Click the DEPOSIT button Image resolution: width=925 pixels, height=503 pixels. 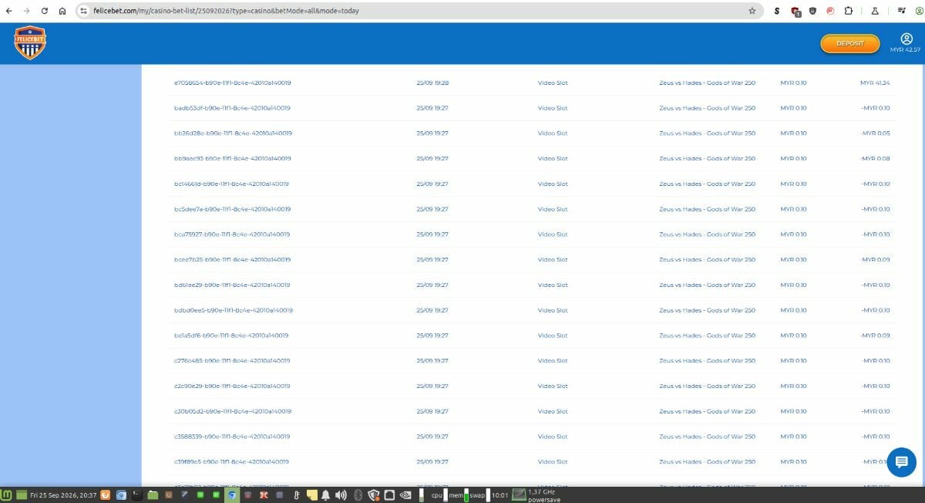(x=850, y=43)
